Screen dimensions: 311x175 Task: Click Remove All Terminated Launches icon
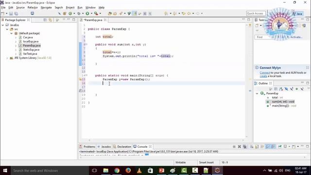pos(245,147)
